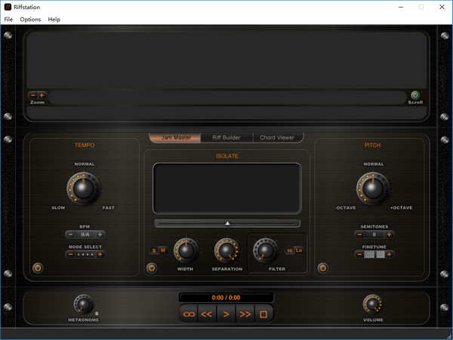Decrease Semitones with minus button
Image resolution: width=453 pixels, height=340 pixels.
359,234
